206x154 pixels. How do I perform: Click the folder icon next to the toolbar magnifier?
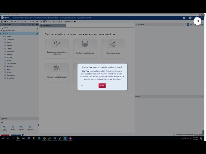pyautogui.click(x=41, y=21)
